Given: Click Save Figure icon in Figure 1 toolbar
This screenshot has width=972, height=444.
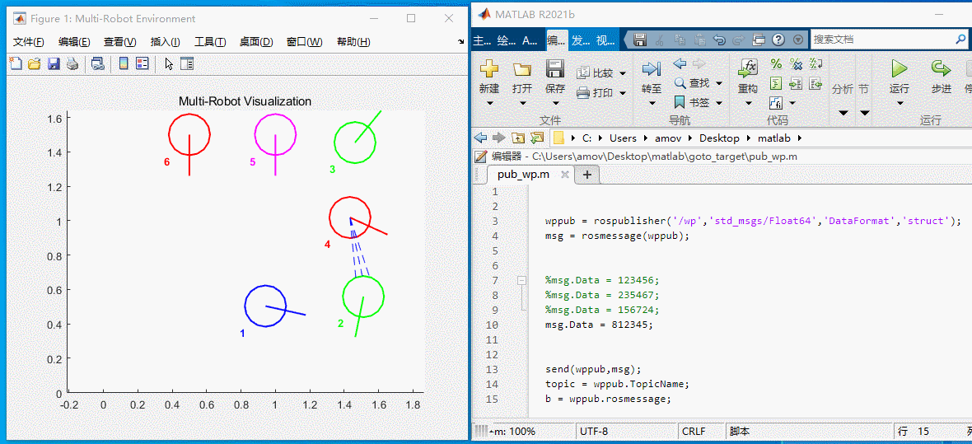Looking at the screenshot, I should click(54, 63).
